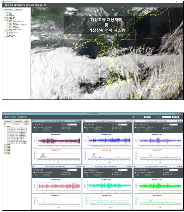The image size is (184, 212).
Task: Select DS_S2M_02 sensor in CS-DAS tree
Action: (x=18, y=143)
